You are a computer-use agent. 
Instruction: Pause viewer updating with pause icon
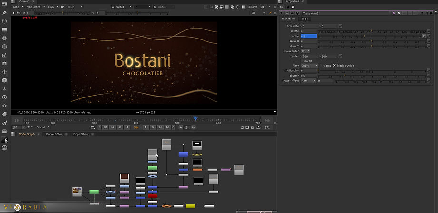(x=243, y=7)
